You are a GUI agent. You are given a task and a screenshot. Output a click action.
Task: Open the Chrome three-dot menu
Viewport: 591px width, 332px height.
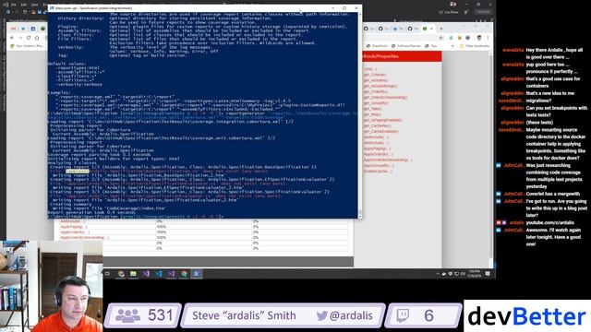488,38
